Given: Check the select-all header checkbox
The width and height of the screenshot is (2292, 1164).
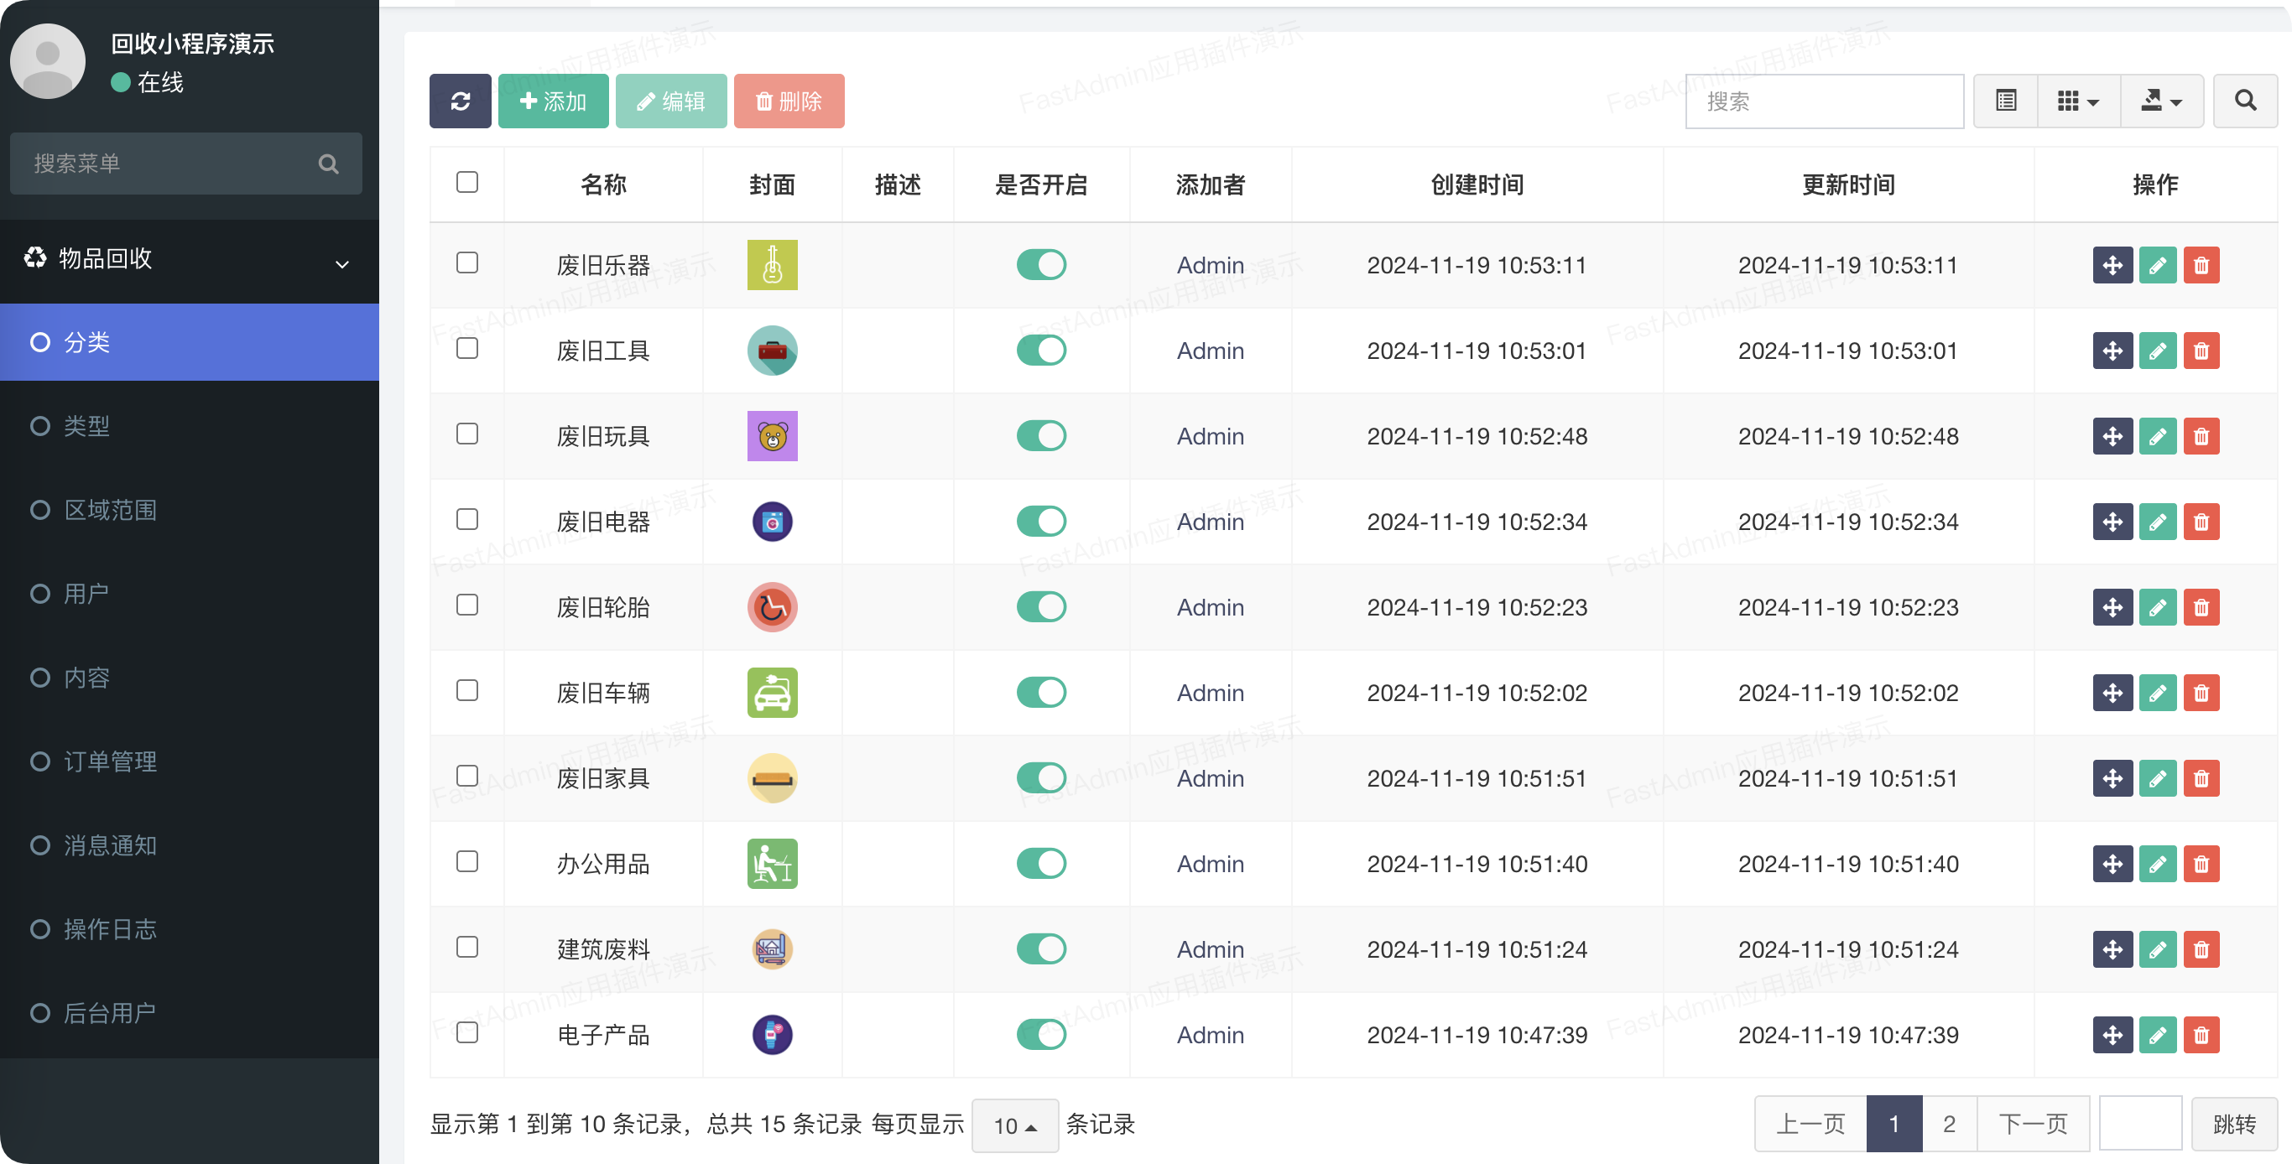Looking at the screenshot, I should pos(467,182).
